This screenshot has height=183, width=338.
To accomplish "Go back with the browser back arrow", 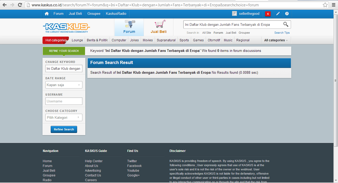I will [x=4, y=5].
